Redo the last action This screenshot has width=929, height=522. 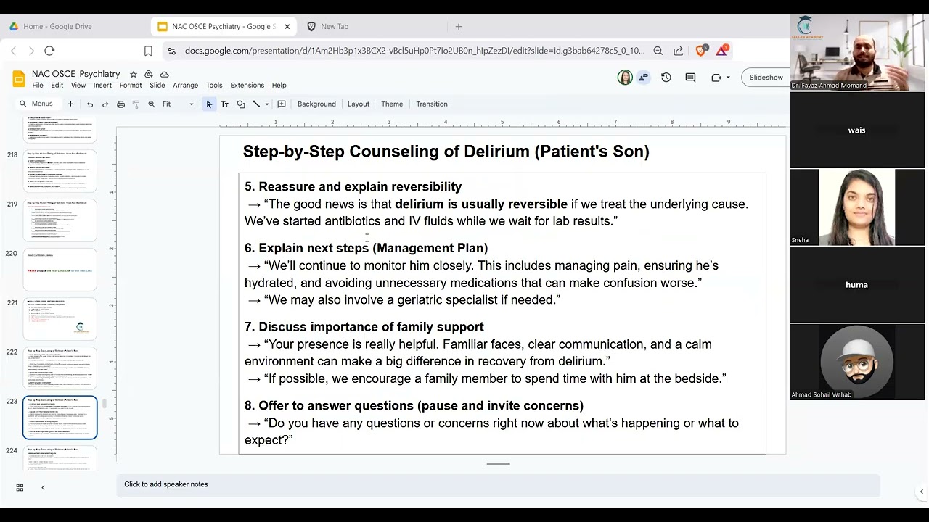coord(105,104)
